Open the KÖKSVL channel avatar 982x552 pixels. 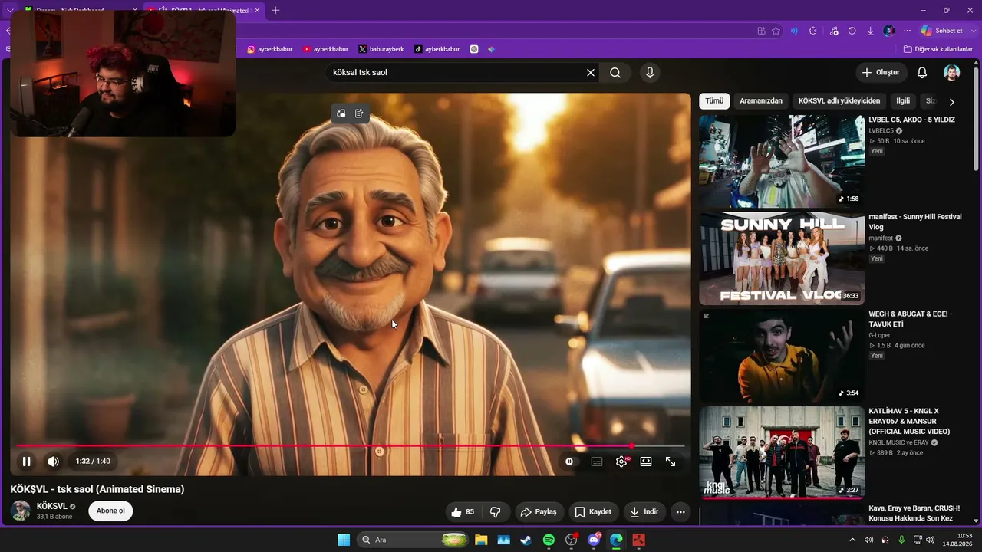coord(21,511)
